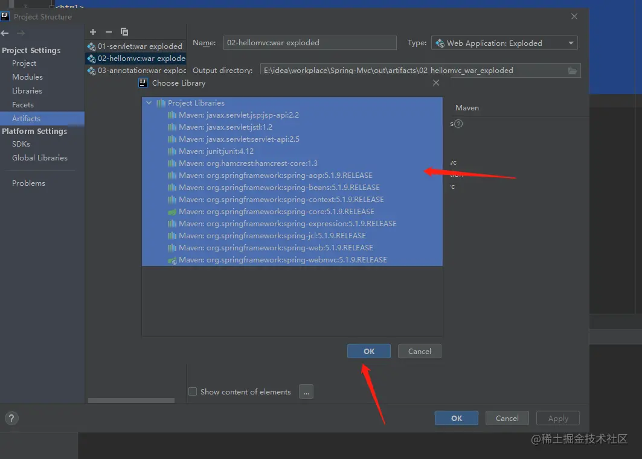Click the ellipsis button beside Show content
642x459 pixels.
(306, 391)
